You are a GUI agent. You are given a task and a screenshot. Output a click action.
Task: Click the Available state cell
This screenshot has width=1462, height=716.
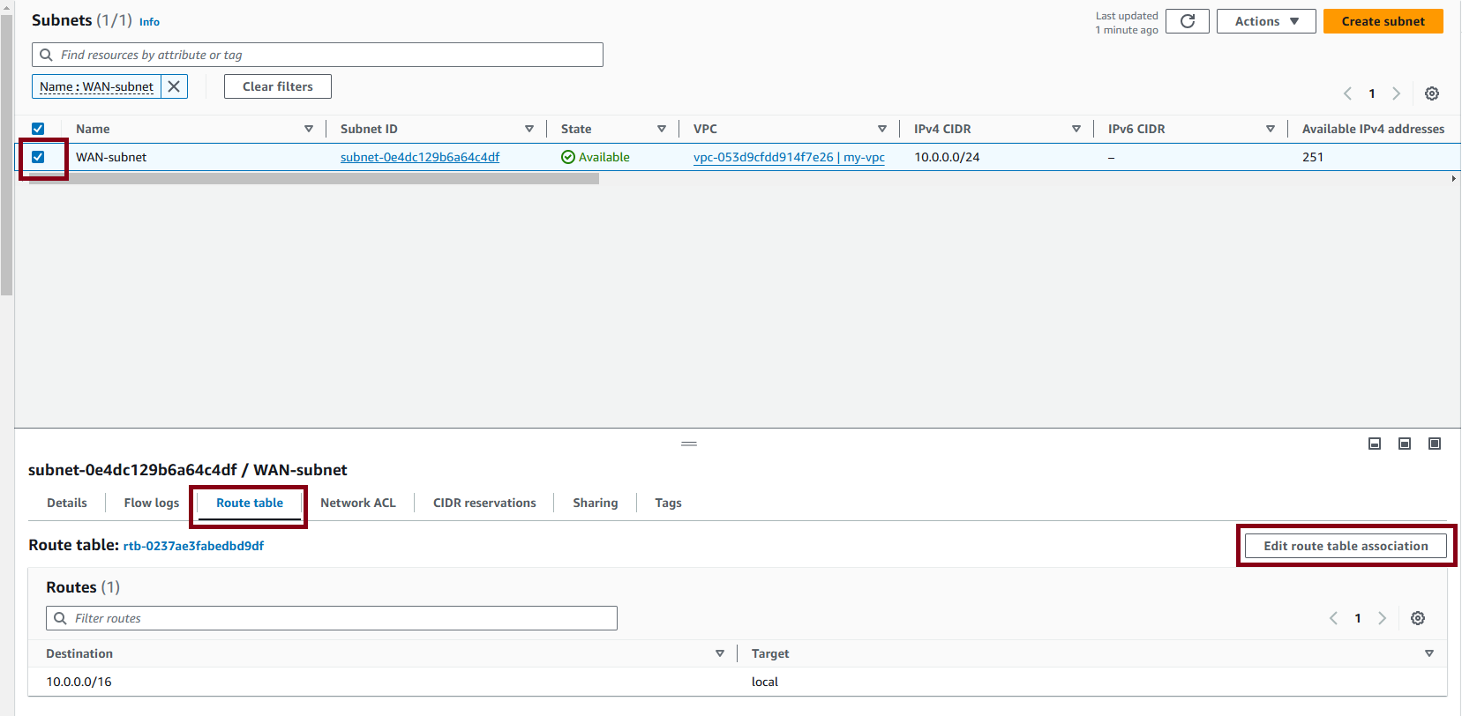596,157
